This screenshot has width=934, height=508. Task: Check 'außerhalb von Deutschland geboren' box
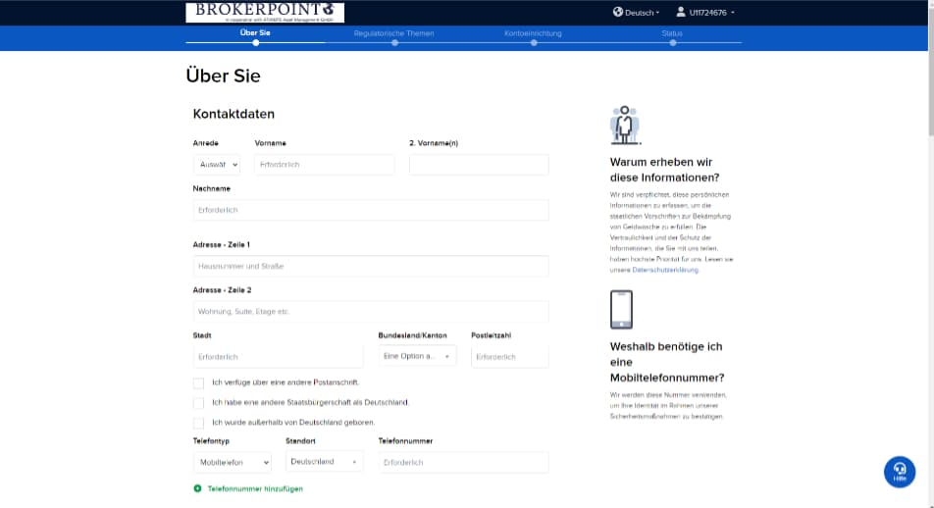pos(198,423)
